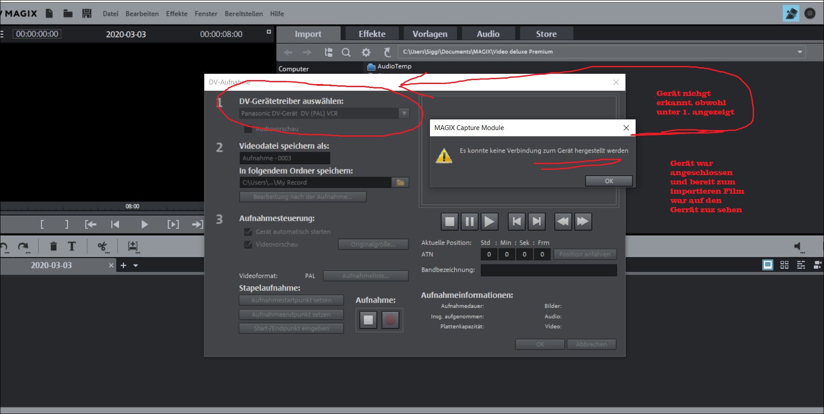The width and height of the screenshot is (824, 414).
Task: Redo the last action in the timeline toolbar
Action: coord(23,246)
